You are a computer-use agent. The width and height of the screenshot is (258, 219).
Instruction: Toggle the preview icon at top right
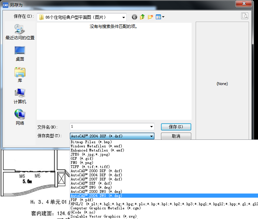click(245, 16)
